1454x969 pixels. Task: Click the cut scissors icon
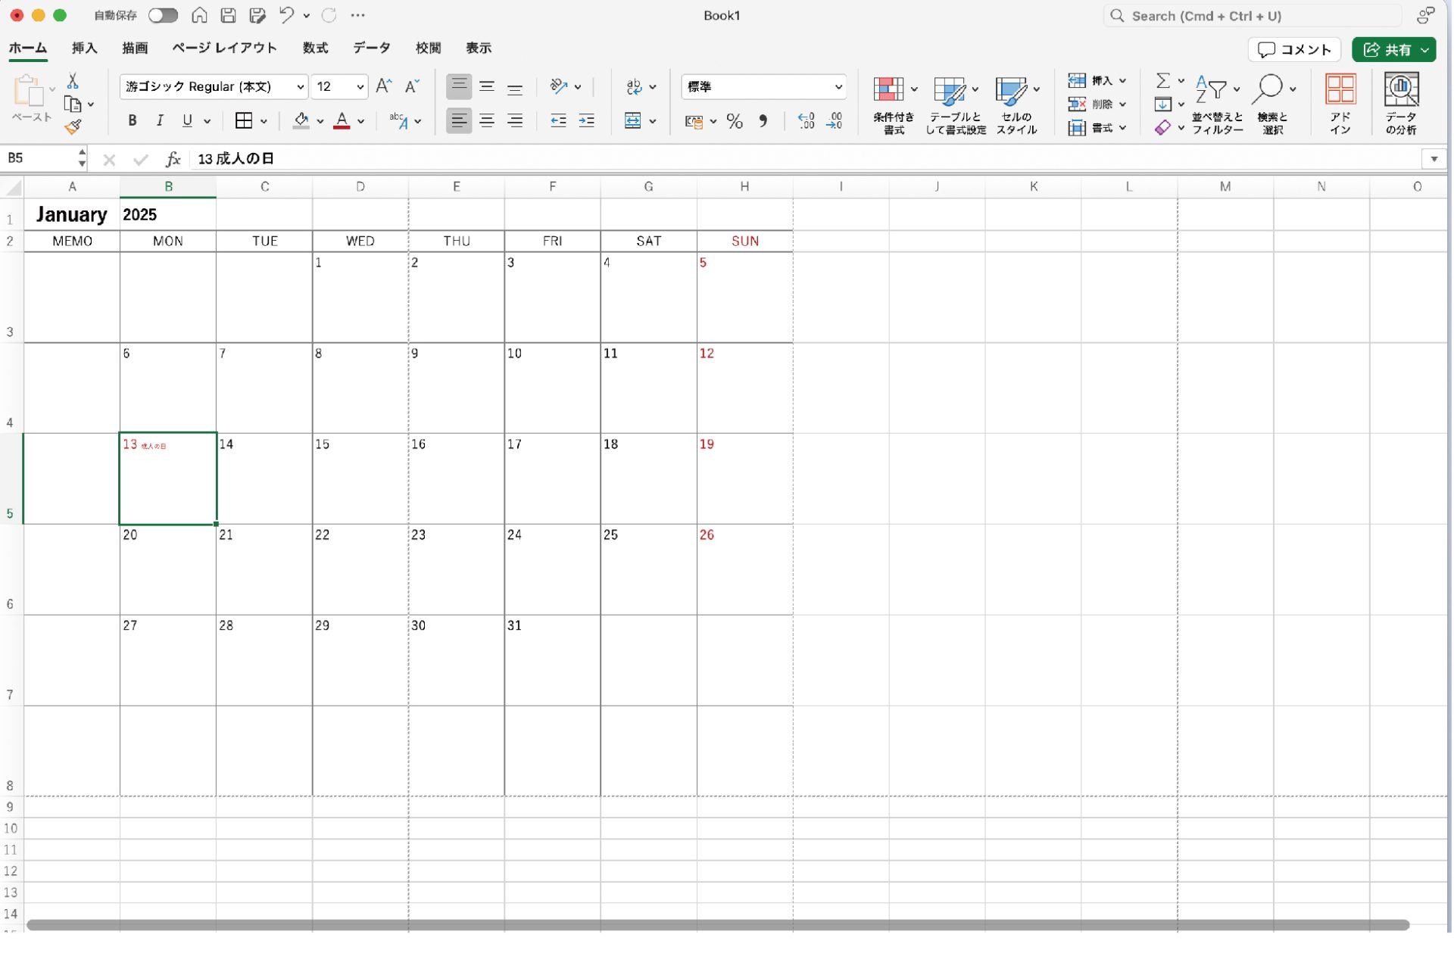pos(73,81)
